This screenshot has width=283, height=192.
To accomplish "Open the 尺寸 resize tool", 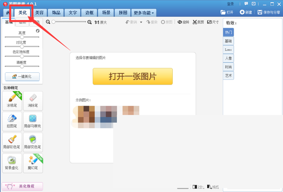I will 213,22.
